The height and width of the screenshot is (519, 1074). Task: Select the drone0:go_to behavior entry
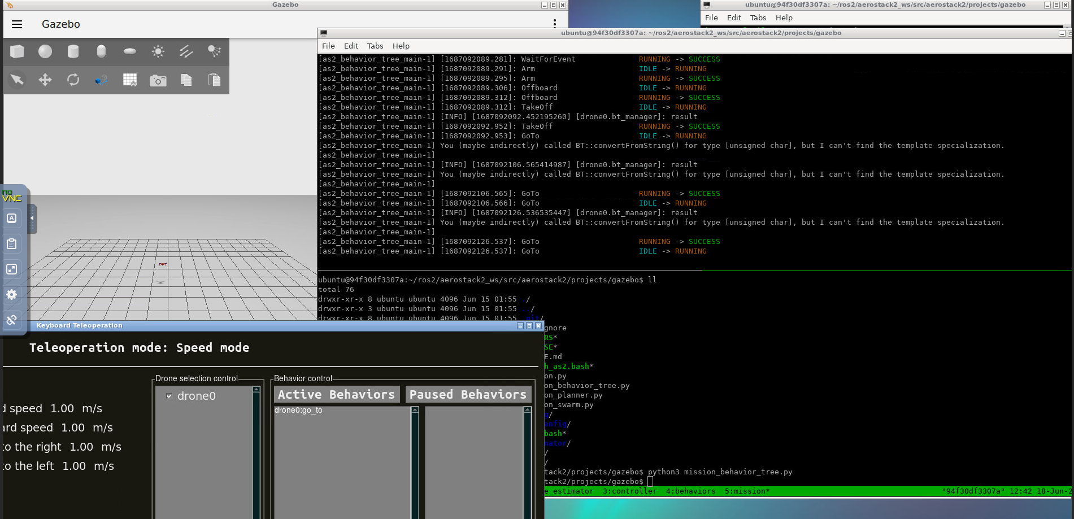[298, 411]
